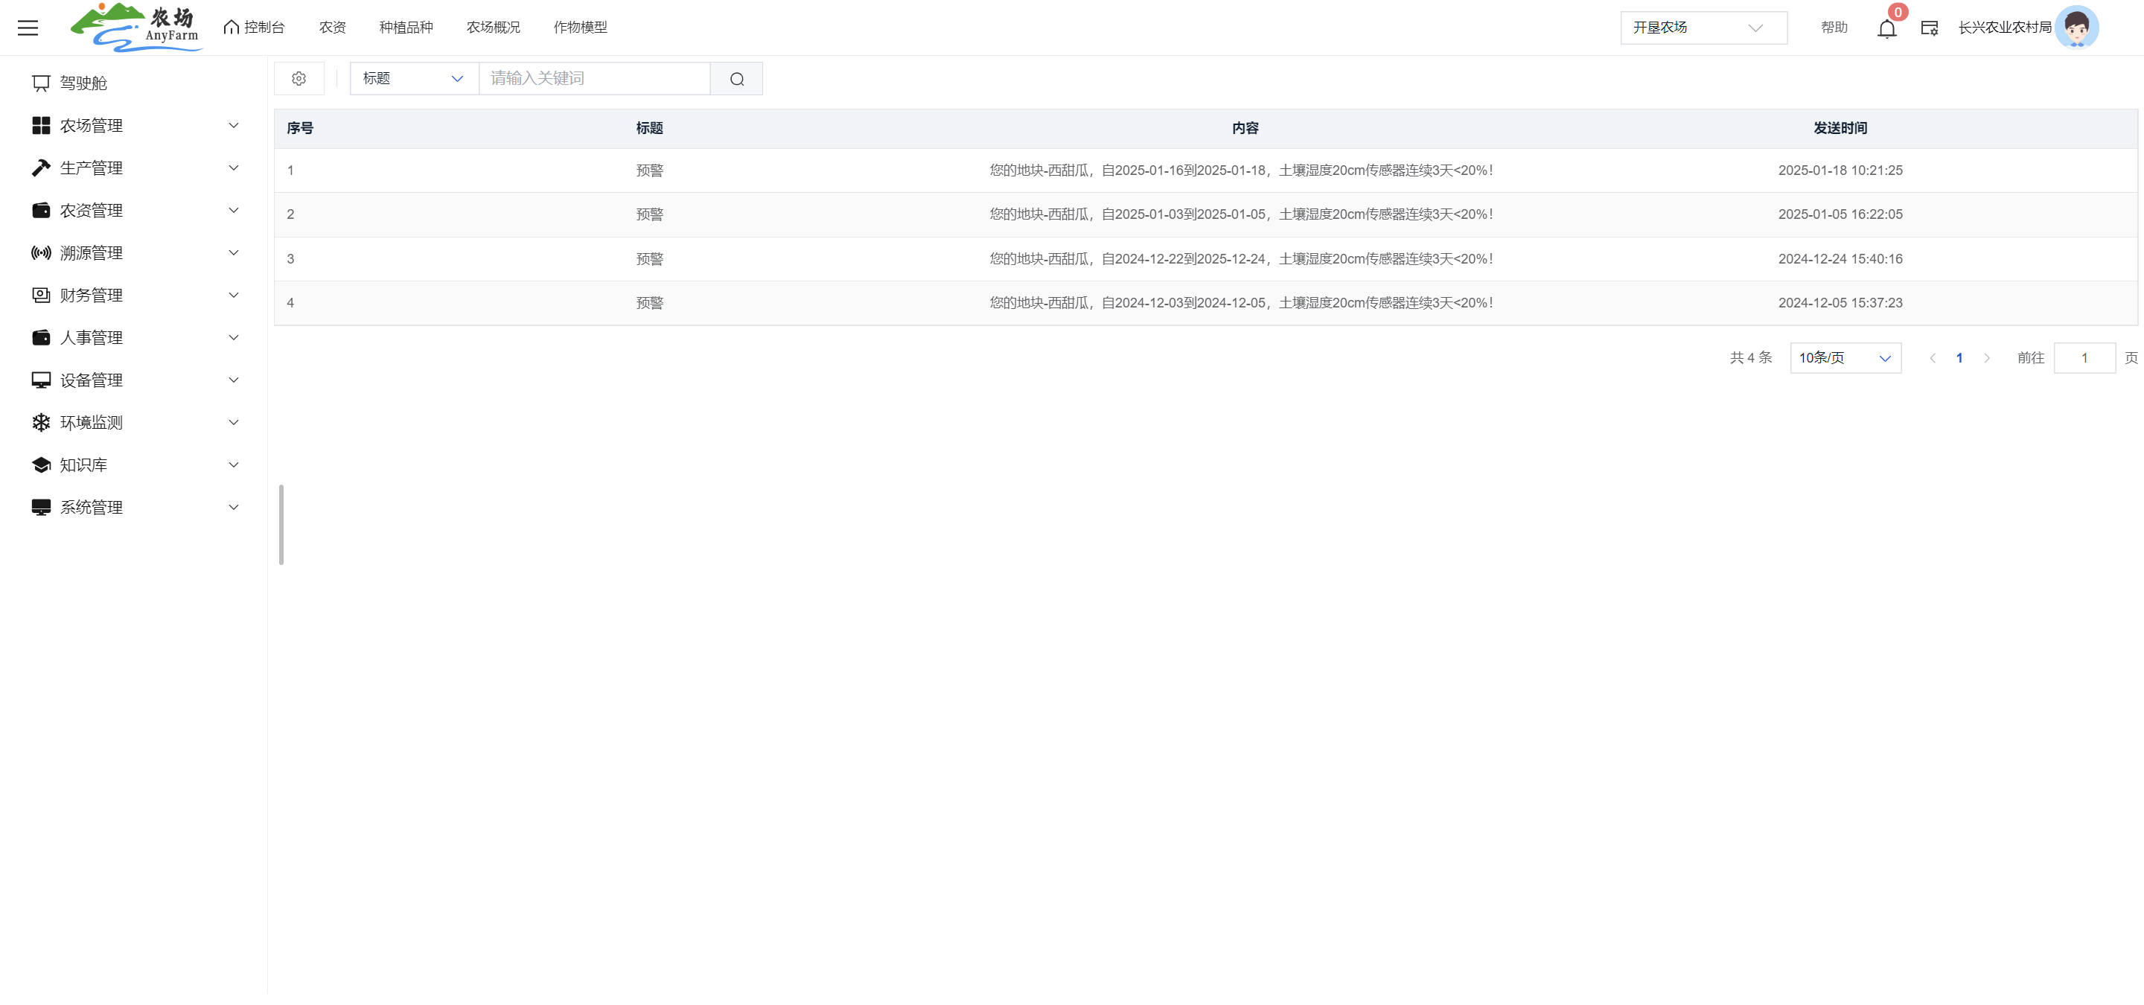
Task: Click page number 1 in pagination
Action: click(x=1959, y=358)
